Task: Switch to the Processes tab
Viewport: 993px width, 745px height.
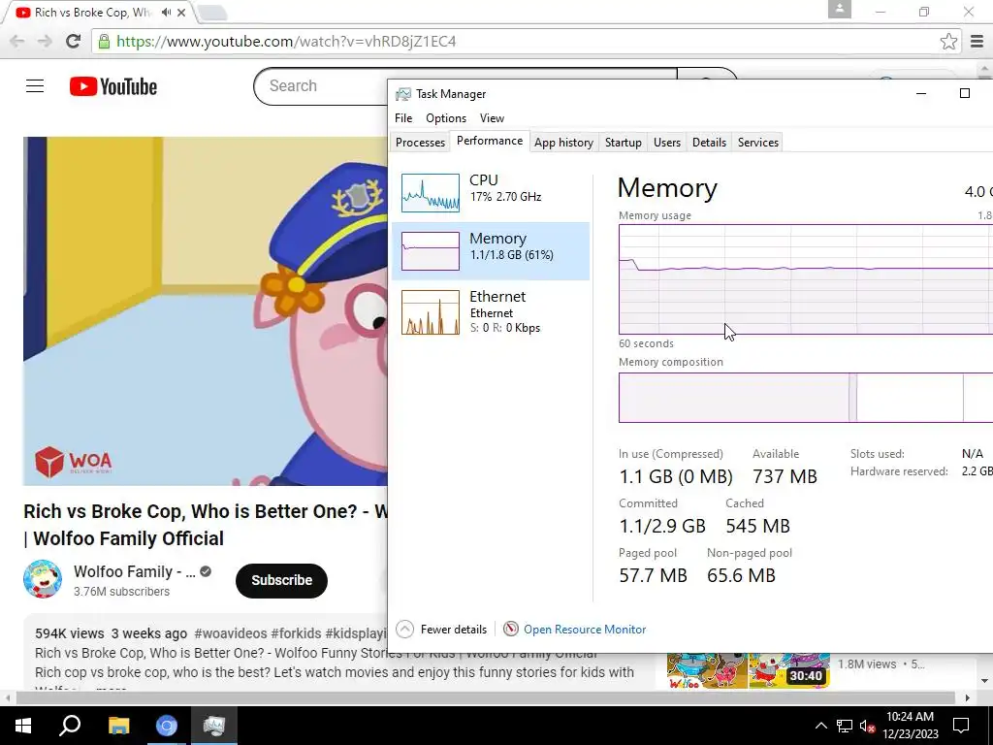Action: [420, 143]
